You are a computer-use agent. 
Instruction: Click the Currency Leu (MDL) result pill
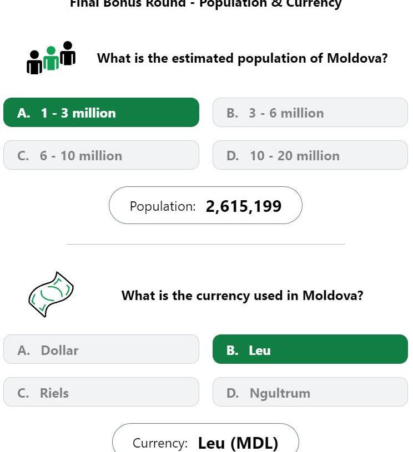click(205, 438)
